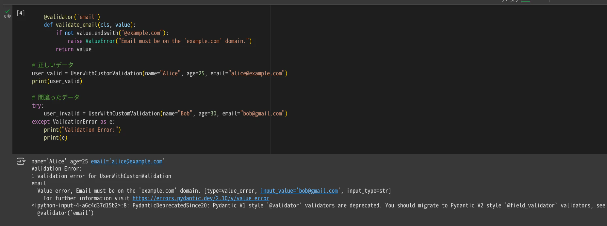
Task: Click "@validator('email')" on the last output line
Action: click(x=65, y=213)
